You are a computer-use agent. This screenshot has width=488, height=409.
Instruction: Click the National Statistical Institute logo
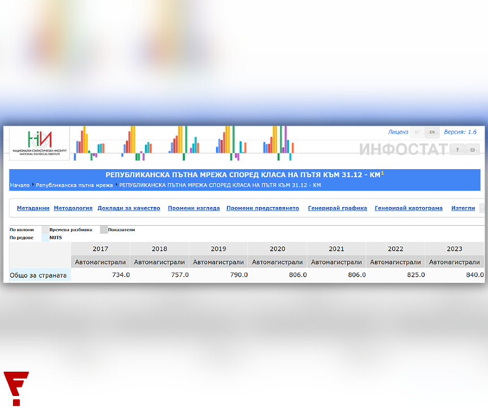(x=39, y=142)
